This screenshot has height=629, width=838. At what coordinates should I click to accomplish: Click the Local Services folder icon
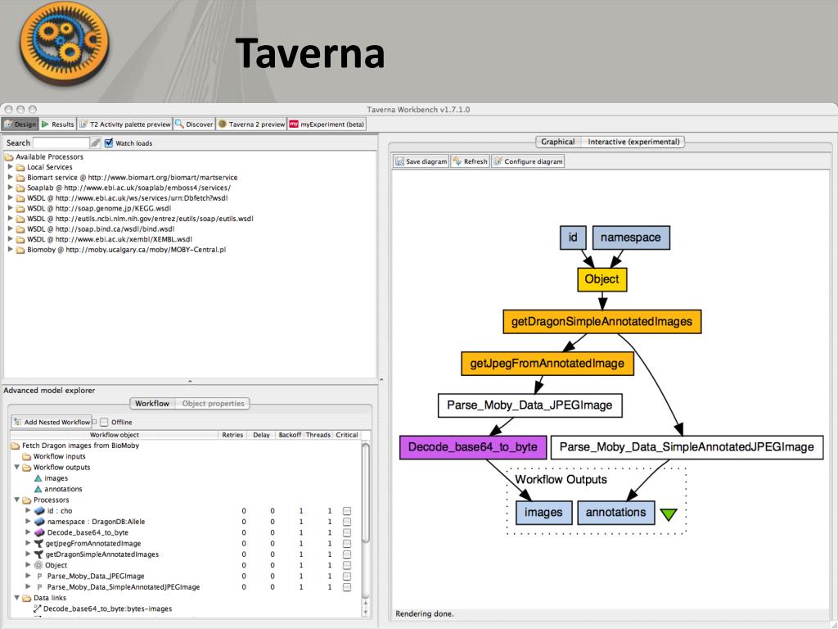20,167
